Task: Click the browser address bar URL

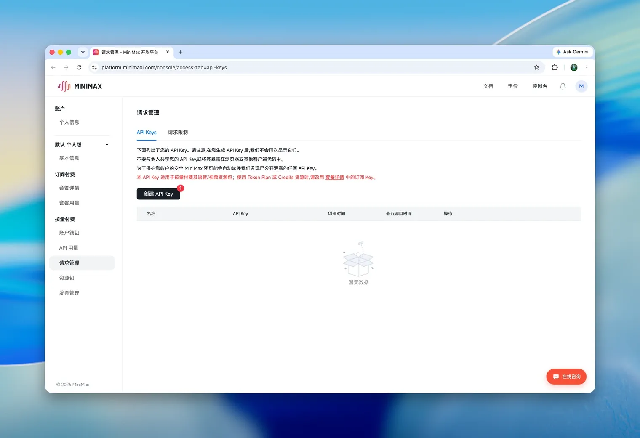Action: 164,67
